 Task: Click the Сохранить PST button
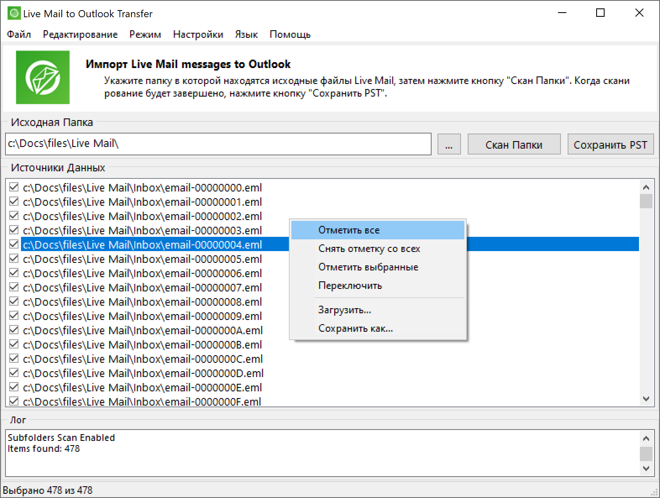point(610,144)
